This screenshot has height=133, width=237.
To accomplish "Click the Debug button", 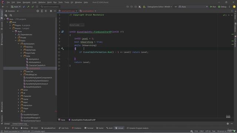I will pyautogui.click(x=222, y=7).
